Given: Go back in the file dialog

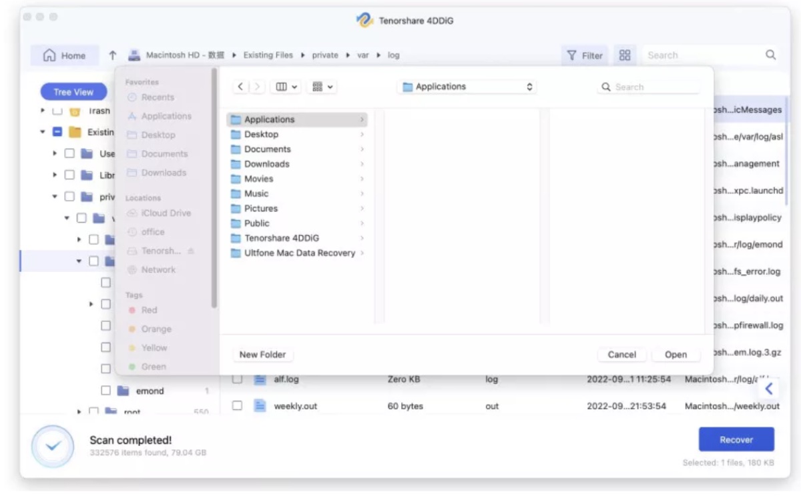Looking at the screenshot, I should pos(240,87).
